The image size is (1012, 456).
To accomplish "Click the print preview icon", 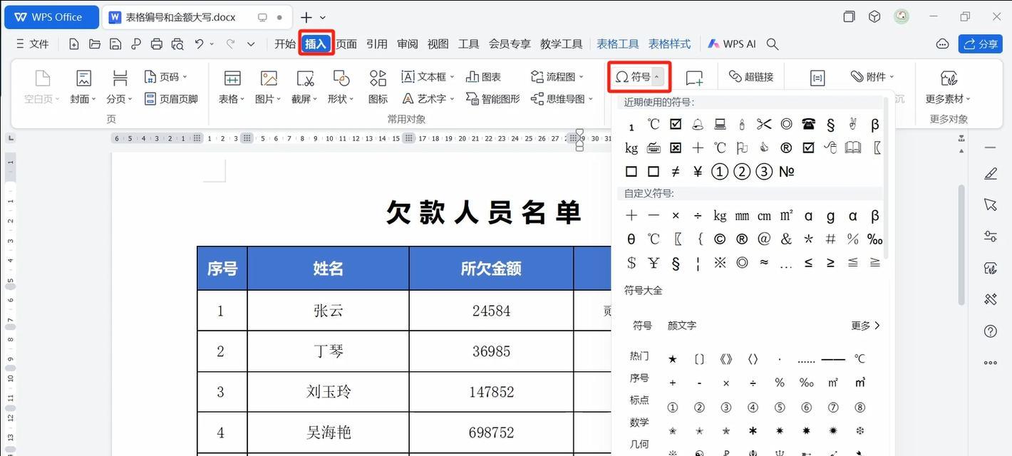I will point(177,44).
